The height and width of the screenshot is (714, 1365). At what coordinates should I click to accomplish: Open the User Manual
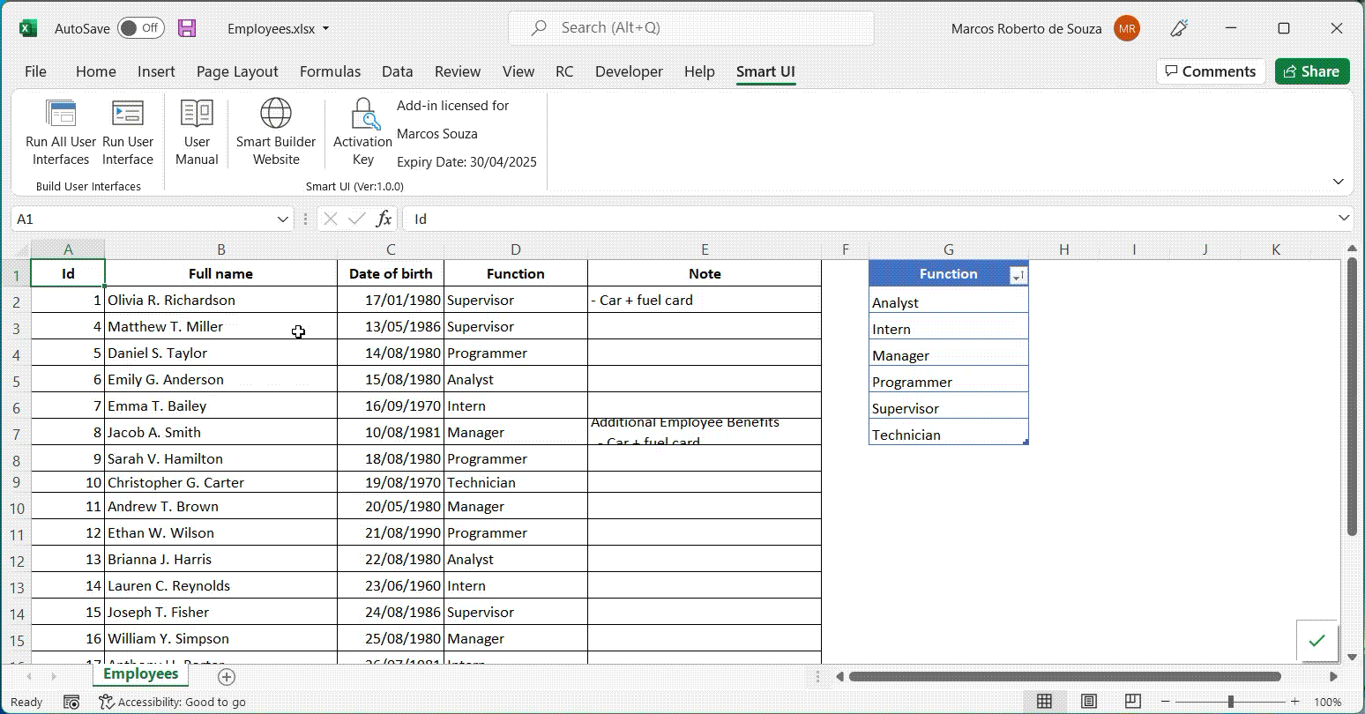click(x=196, y=130)
